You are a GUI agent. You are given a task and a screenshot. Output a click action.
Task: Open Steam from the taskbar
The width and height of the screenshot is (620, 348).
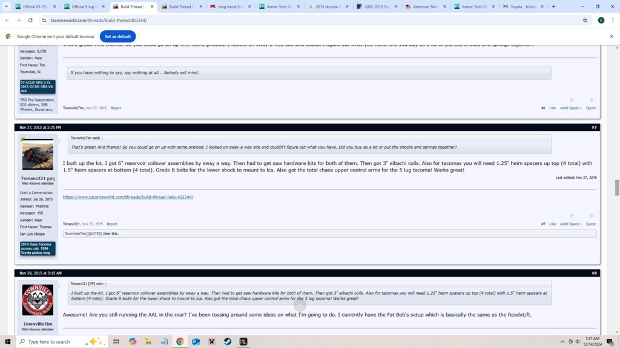(228, 342)
